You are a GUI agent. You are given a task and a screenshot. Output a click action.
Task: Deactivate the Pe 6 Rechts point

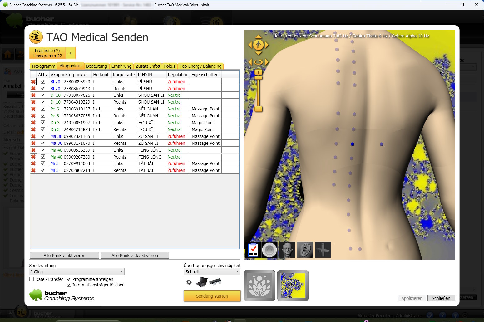tap(43, 116)
